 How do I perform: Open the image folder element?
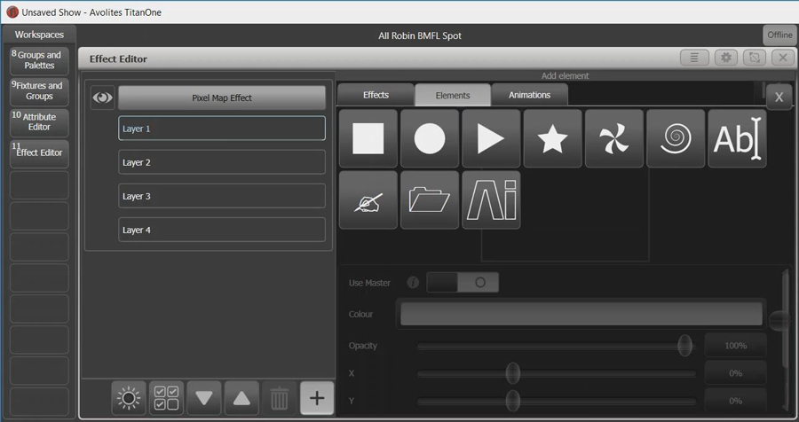(430, 200)
